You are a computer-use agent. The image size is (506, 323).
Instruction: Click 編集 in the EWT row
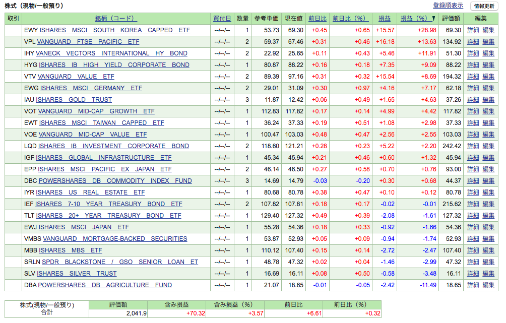[488, 123]
